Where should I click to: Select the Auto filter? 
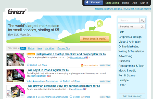(23, 48)
